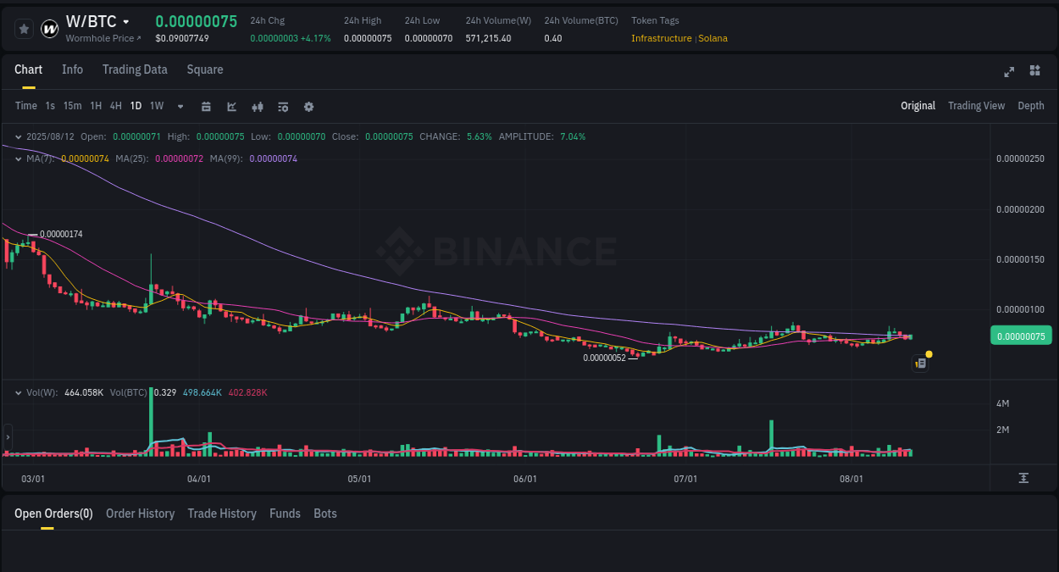This screenshot has height=572, width=1059.
Task: Open the Funds tab
Action: coord(285,514)
